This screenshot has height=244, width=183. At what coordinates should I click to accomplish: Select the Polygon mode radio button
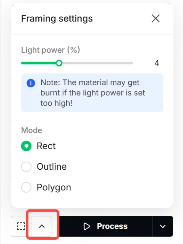[26, 187]
